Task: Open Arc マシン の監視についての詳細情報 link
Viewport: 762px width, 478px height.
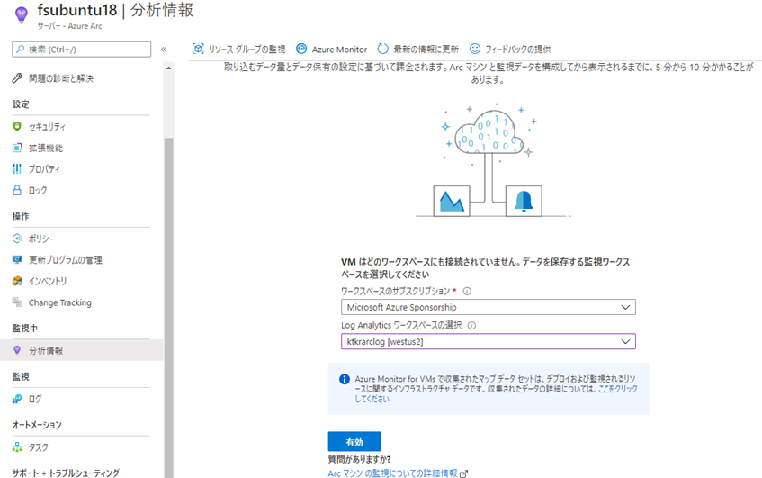Action: tap(392, 473)
